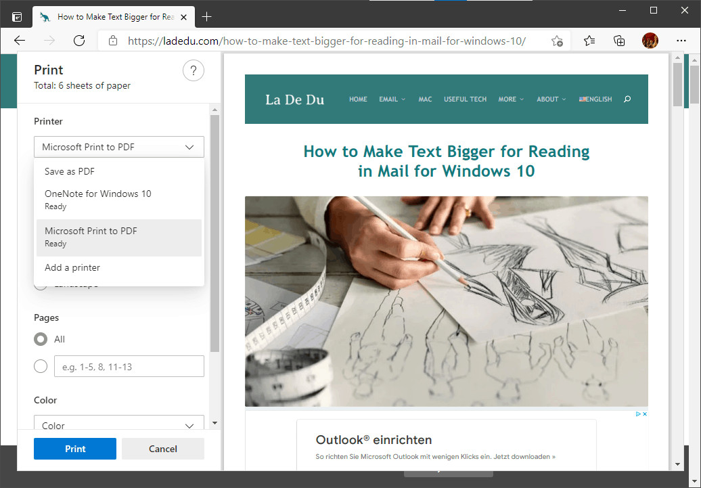Select the All pages radio button

(x=41, y=339)
